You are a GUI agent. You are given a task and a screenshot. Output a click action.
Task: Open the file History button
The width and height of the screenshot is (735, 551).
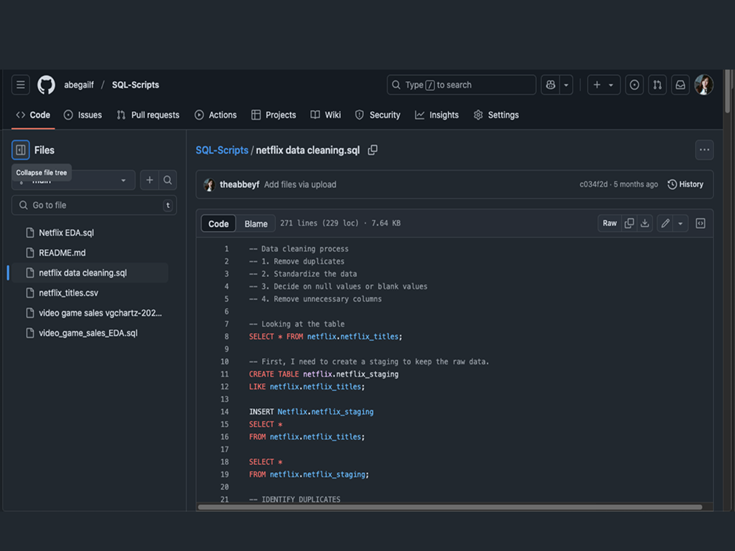(685, 184)
